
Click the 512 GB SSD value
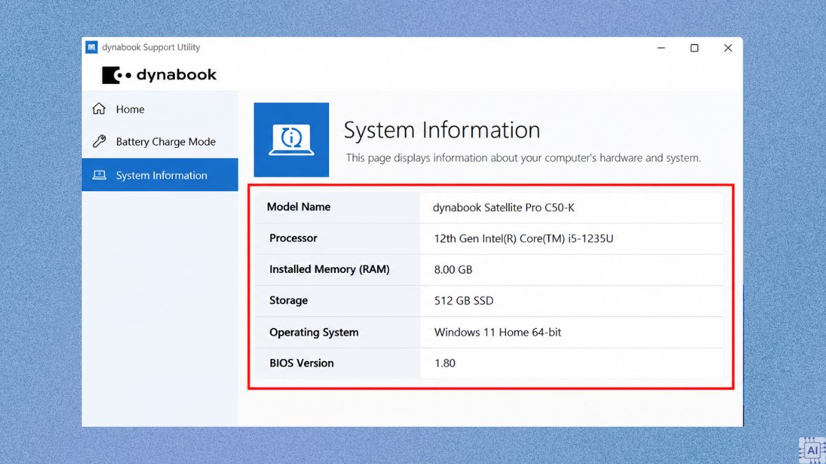(x=463, y=300)
